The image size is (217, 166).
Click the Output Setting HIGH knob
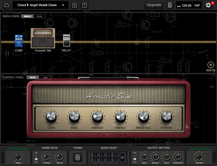(x=167, y=157)
